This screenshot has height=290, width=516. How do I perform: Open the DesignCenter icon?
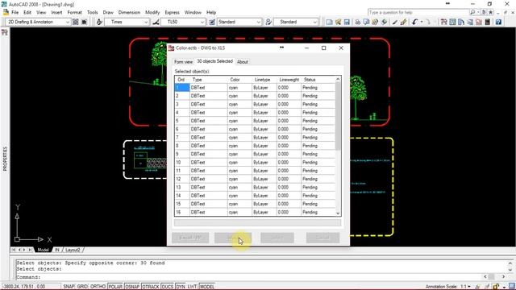pos(452,22)
